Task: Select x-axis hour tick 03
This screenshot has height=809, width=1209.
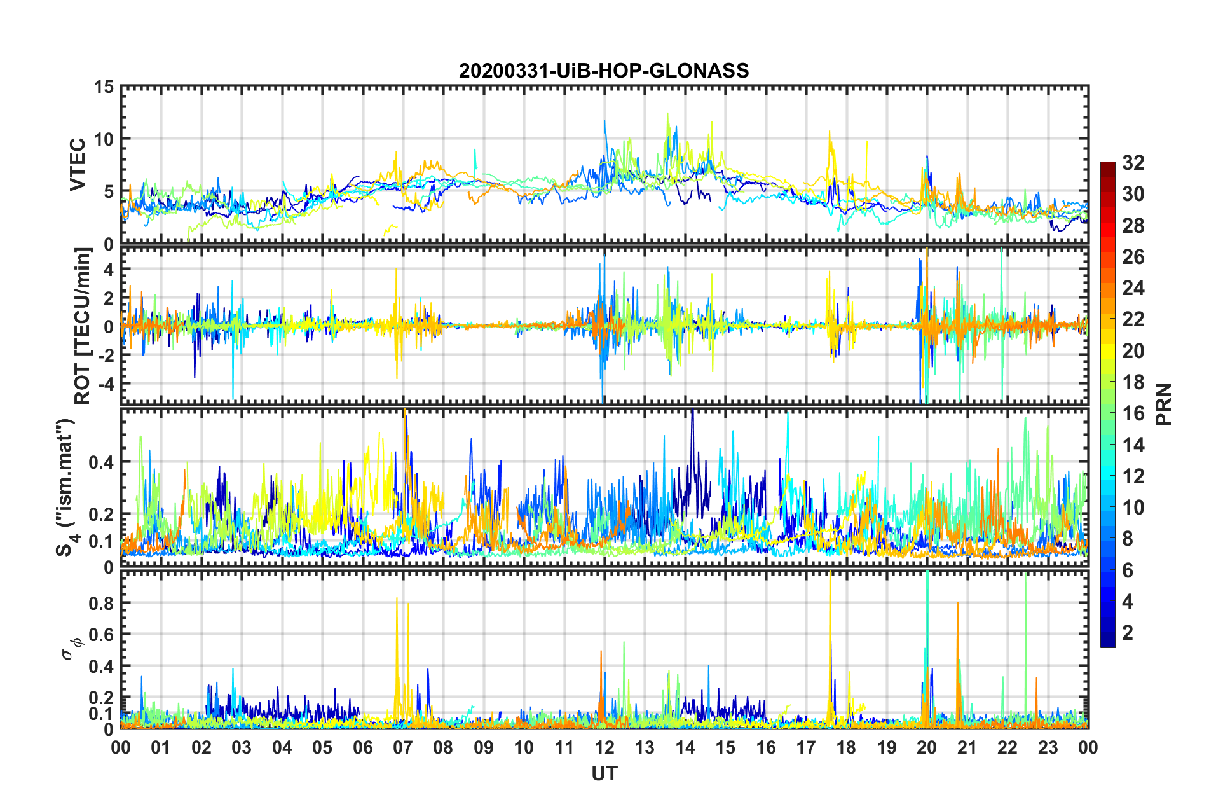Action: coord(242,747)
